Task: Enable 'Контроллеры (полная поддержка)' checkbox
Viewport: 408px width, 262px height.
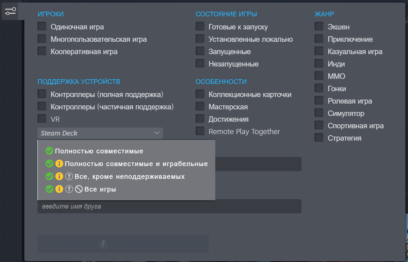Action: [42, 94]
